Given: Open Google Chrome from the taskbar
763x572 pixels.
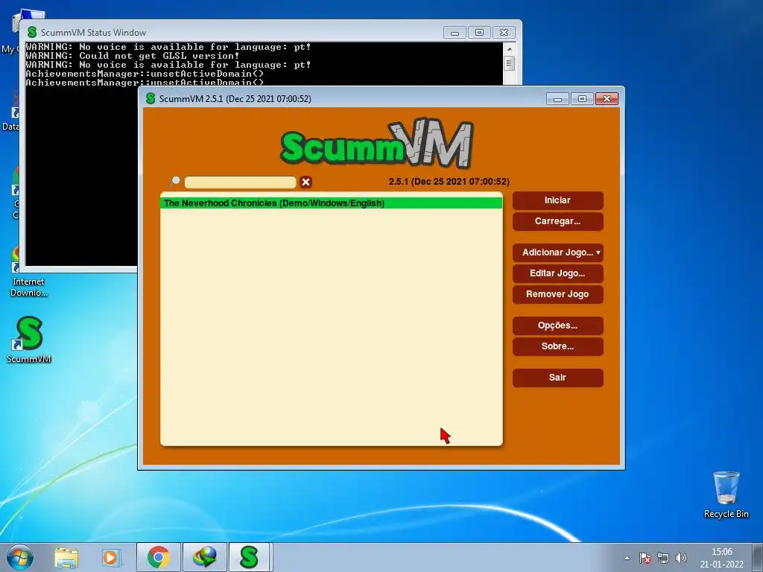Looking at the screenshot, I should (x=159, y=557).
